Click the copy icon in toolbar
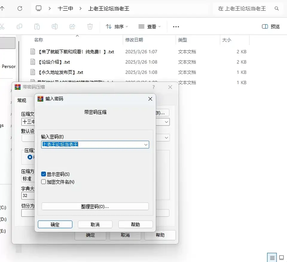Image resolution: width=287 pixels, height=262 pixels. click(x=19, y=27)
